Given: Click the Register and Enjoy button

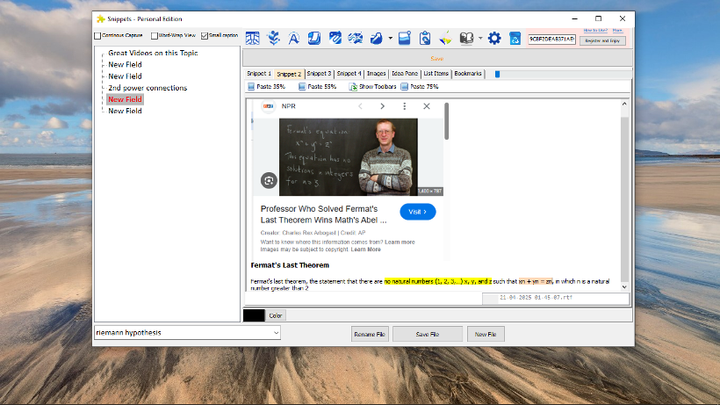Looking at the screenshot, I should tap(602, 40).
